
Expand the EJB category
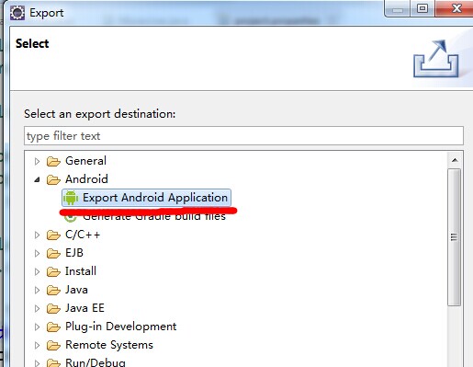(x=37, y=254)
